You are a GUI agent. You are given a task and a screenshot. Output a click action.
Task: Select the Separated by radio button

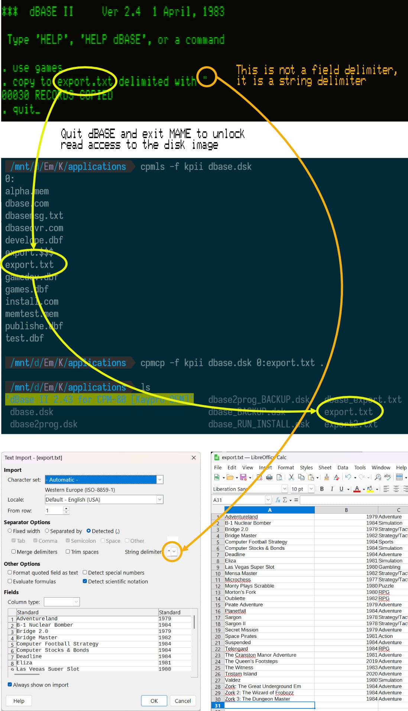47,531
